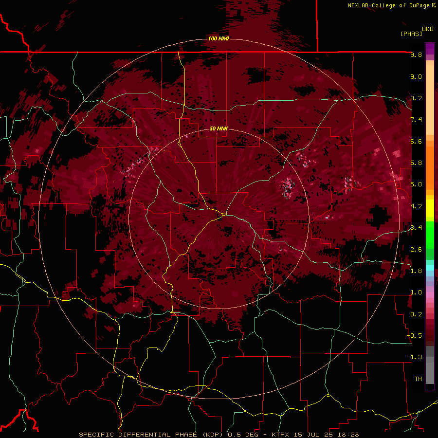Click the [PHAS] label above the color bar

click(x=411, y=34)
